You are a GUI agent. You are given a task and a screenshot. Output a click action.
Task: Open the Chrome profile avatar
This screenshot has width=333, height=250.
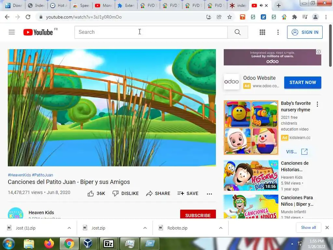click(x=315, y=17)
